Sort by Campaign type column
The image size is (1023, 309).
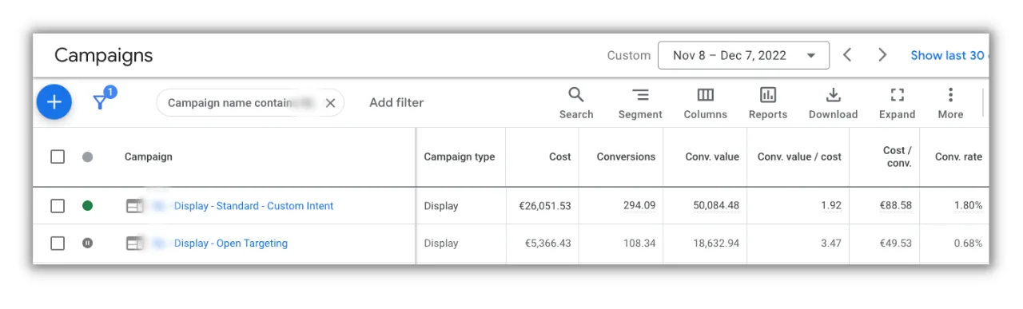459,157
